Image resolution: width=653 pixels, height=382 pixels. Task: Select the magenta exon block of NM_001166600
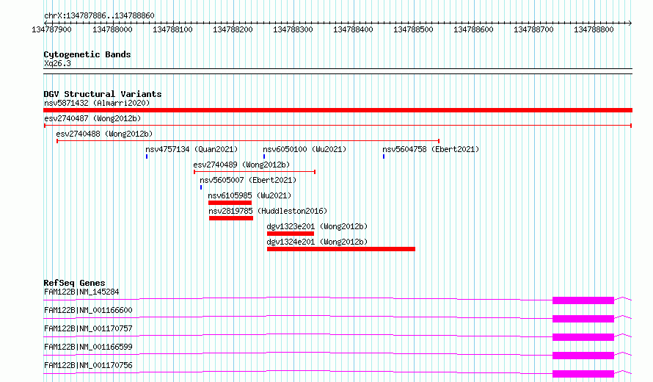583,319
